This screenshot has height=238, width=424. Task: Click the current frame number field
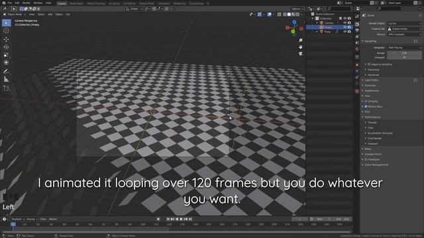pyautogui.click(x=300, y=219)
